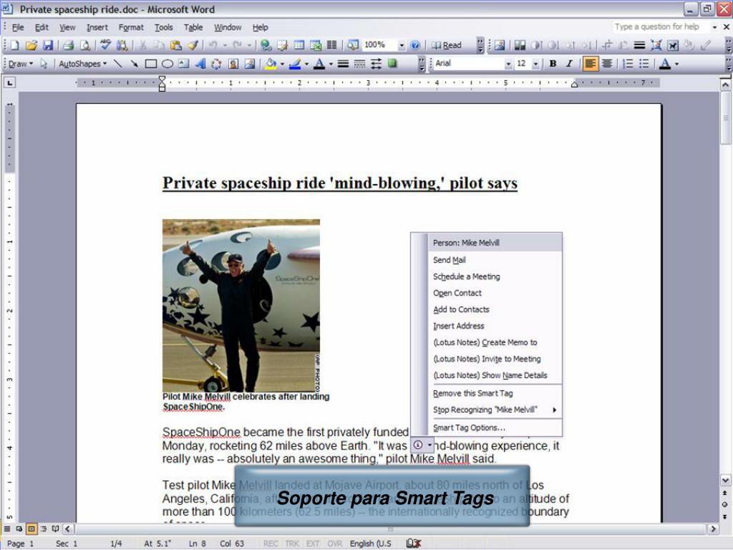The height and width of the screenshot is (550, 733).
Task: Switch to Print Layout view button
Action: 31,529
